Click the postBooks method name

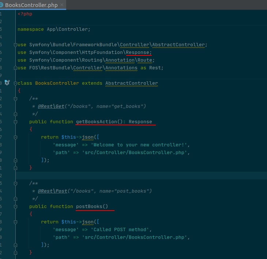pos(89,207)
